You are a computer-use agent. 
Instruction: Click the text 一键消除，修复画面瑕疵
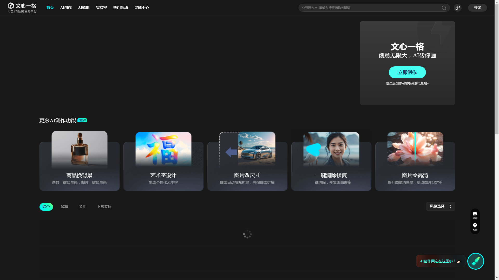pyautogui.click(x=331, y=183)
